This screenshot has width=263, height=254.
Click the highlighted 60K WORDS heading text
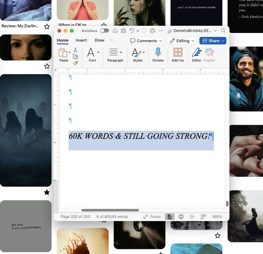(139, 136)
